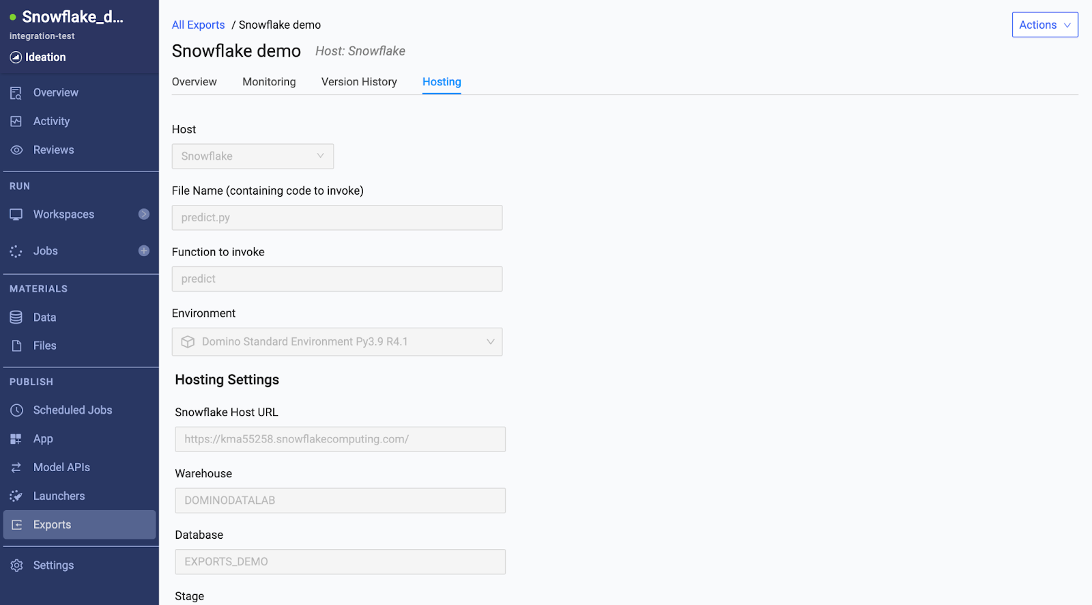Select the Hosting tab

tap(442, 82)
